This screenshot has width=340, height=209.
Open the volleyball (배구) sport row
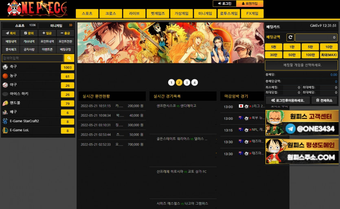[x=38, y=112]
